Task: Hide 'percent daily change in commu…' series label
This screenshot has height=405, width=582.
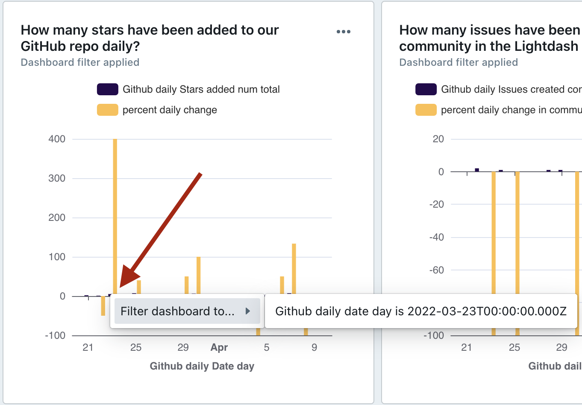Action: tap(511, 110)
